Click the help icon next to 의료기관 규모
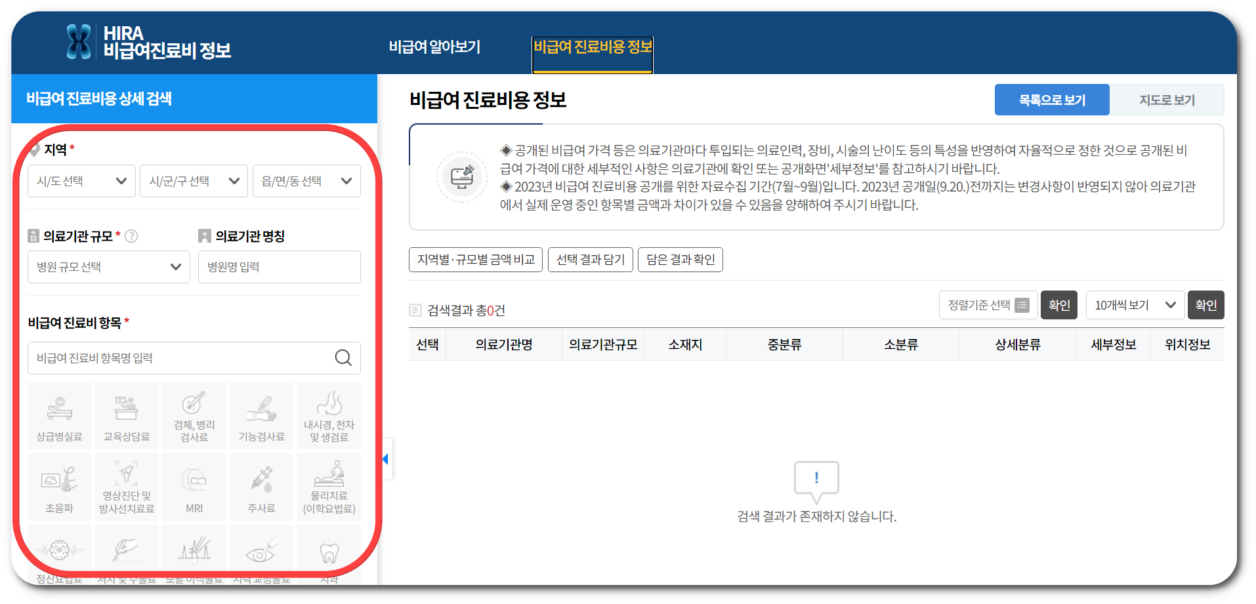The image size is (1256, 604). (131, 236)
